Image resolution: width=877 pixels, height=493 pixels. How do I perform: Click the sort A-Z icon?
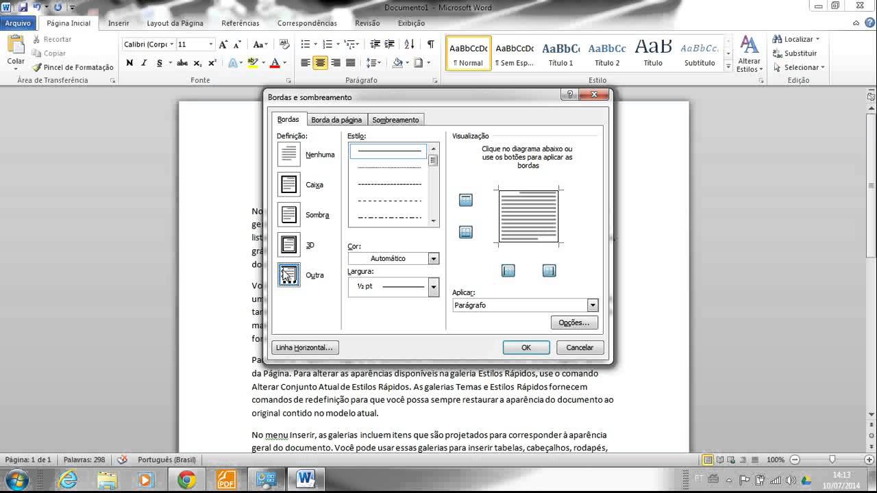[x=410, y=45]
